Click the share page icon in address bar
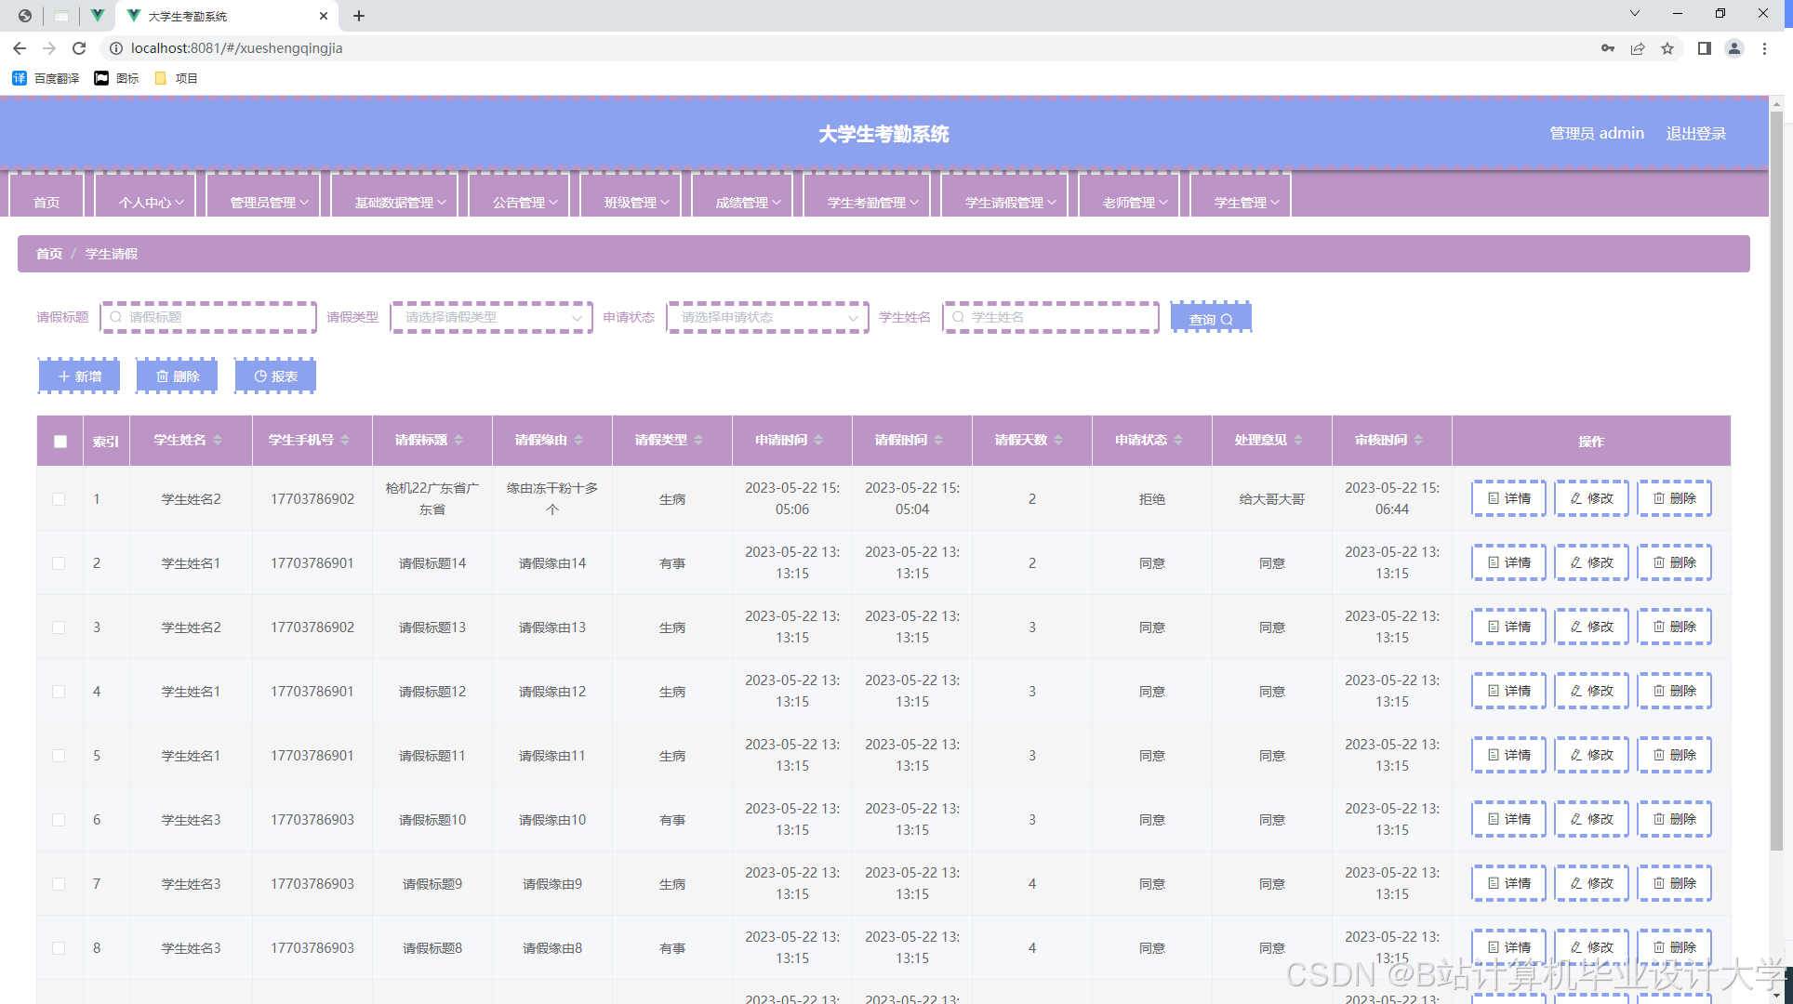The width and height of the screenshot is (1793, 1004). [x=1638, y=48]
